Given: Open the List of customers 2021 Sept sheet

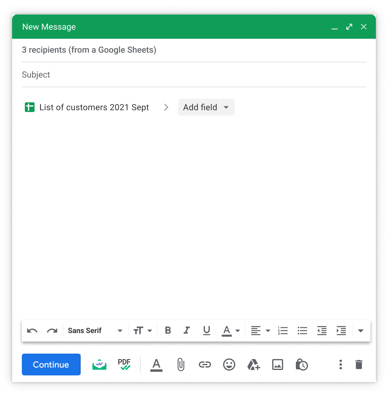Looking at the screenshot, I should [94, 107].
